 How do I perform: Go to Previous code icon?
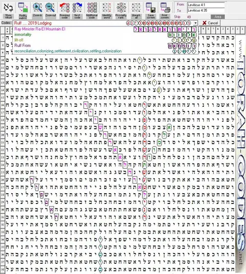65,8
